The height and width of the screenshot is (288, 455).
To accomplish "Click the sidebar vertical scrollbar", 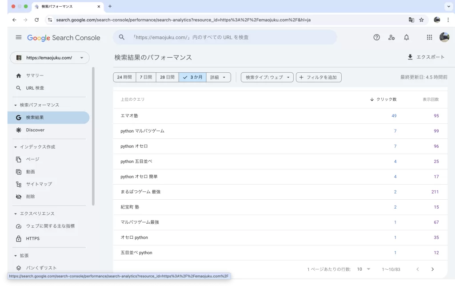I will click(x=93, y=136).
